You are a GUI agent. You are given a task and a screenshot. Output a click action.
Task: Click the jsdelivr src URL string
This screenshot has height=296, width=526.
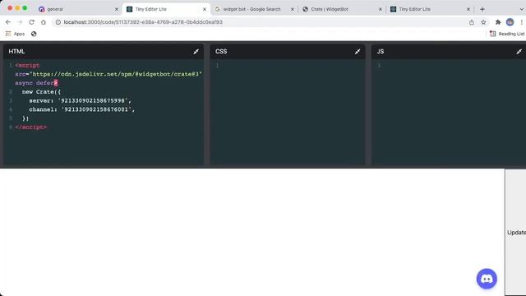117,74
